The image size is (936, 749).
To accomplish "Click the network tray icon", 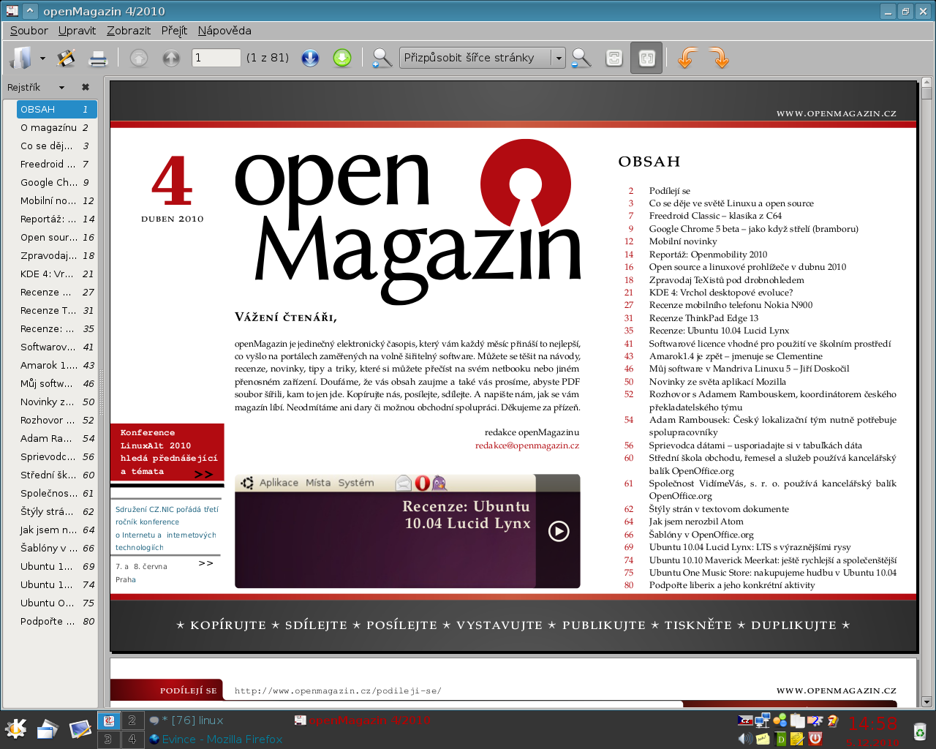I will (763, 720).
